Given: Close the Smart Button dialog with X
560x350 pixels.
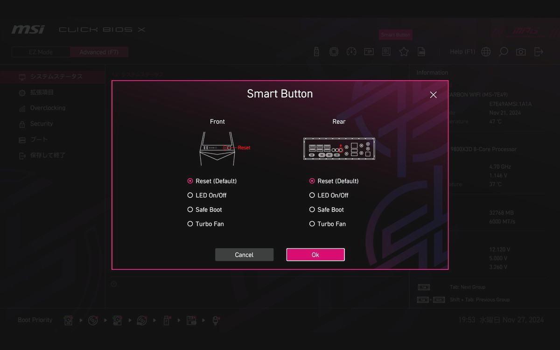Looking at the screenshot, I should coord(433,95).
